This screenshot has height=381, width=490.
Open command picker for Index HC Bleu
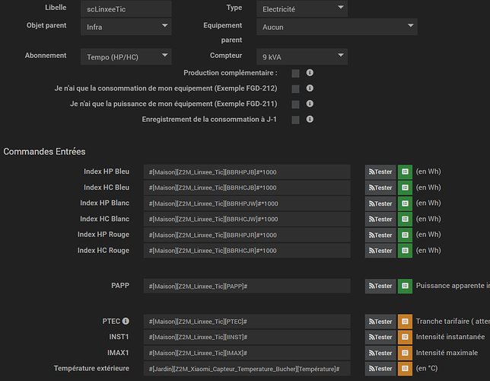(x=405, y=187)
